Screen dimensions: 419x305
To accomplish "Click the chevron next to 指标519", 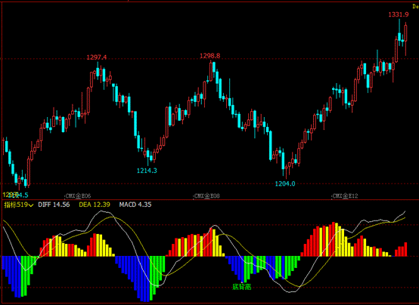I will pyautogui.click(x=31, y=205).
